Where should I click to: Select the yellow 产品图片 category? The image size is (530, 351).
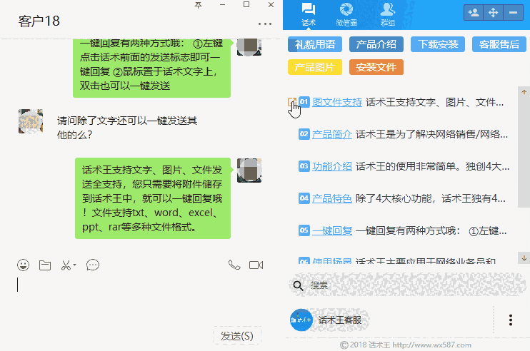315,67
